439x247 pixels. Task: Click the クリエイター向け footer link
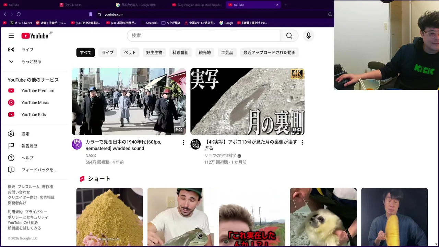point(22,198)
